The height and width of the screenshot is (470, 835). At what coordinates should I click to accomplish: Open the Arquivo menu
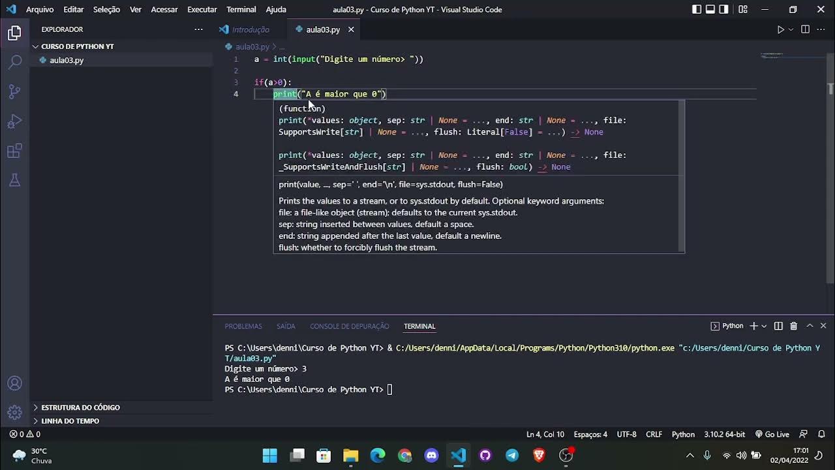tap(40, 9)
